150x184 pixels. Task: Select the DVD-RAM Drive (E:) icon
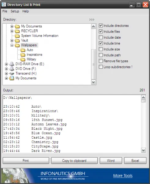(x=12, y=64)
